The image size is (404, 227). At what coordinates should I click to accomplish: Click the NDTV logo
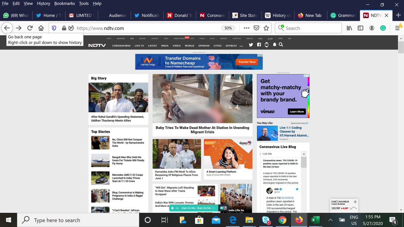[97, 45]
